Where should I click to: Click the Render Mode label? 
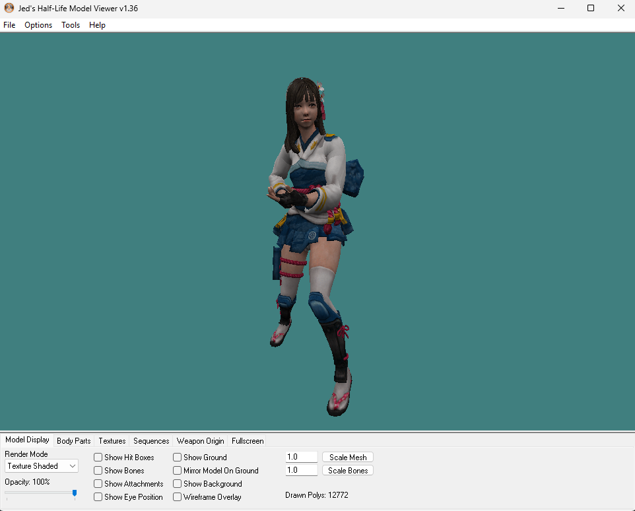click(26, 454)
